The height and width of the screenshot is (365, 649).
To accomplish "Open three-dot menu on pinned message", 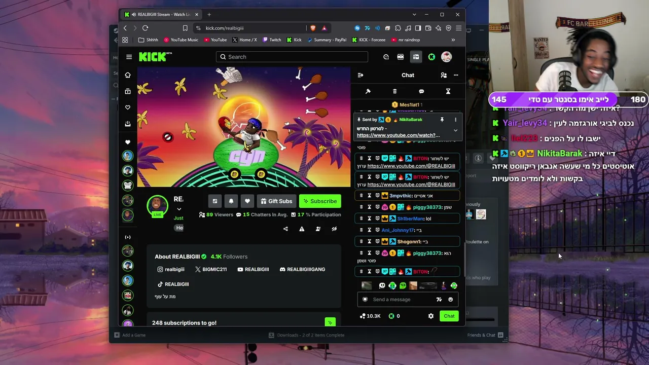I will 455,120.
